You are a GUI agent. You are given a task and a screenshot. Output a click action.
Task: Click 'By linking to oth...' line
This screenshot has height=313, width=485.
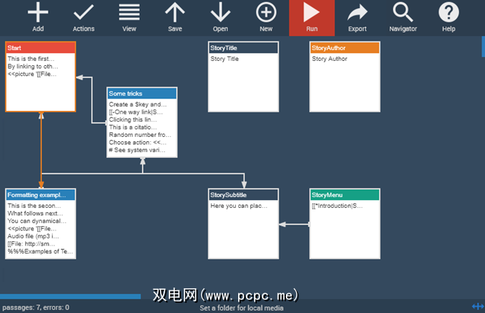(33, 67)
